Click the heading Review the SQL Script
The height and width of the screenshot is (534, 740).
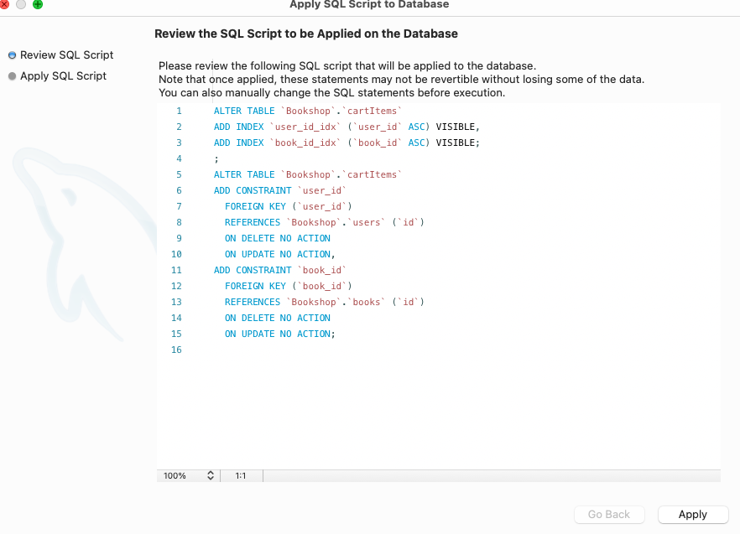click(x=306, y=34)
